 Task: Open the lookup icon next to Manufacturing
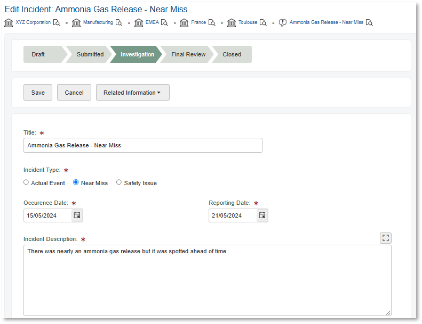pyautogui.click(x=118, y=23)
